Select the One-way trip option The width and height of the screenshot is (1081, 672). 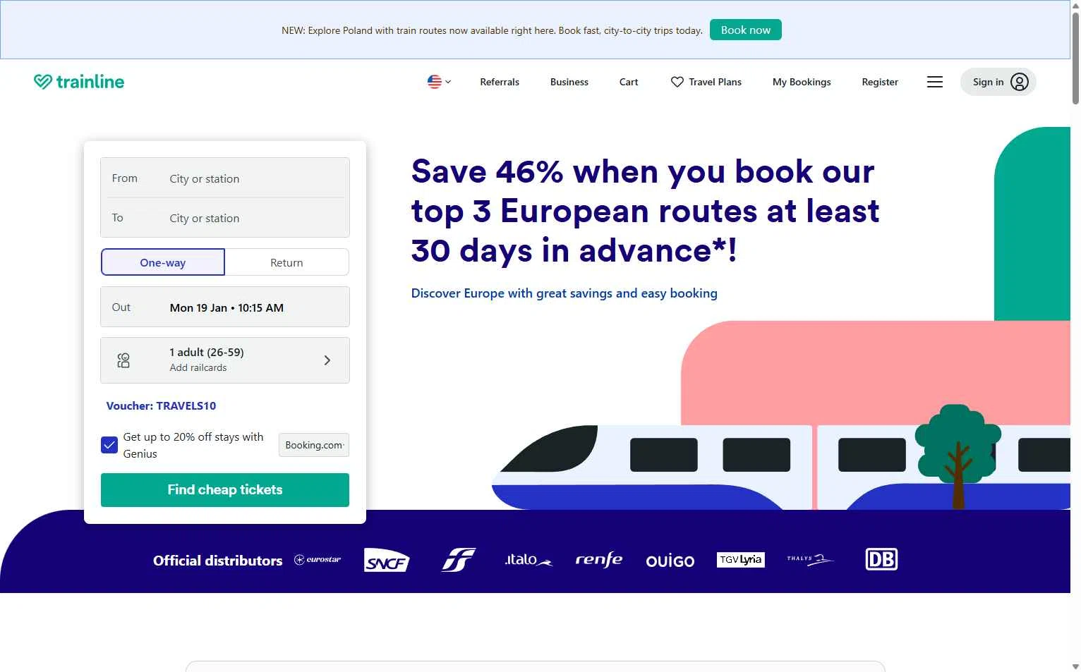click(163, 262)
